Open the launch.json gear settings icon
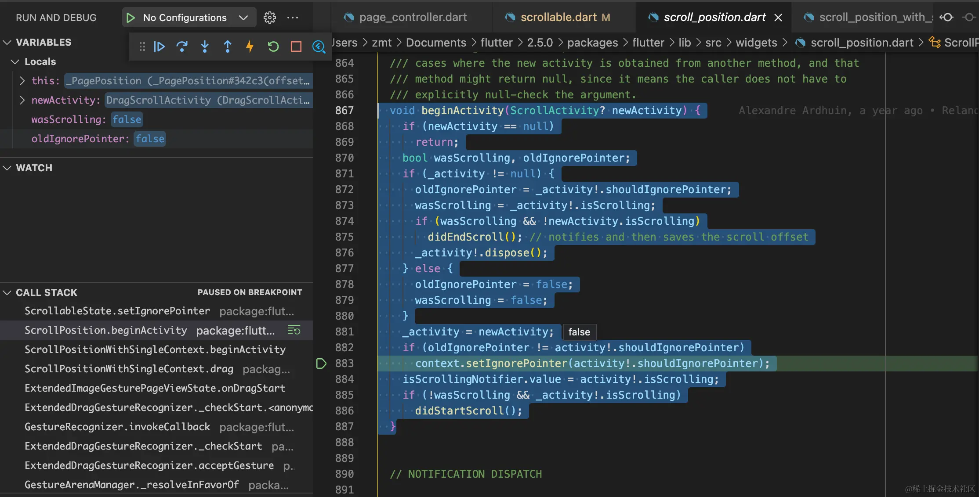Image resolution: width=979 pixels, height=497 pixels. pos(269,18)
